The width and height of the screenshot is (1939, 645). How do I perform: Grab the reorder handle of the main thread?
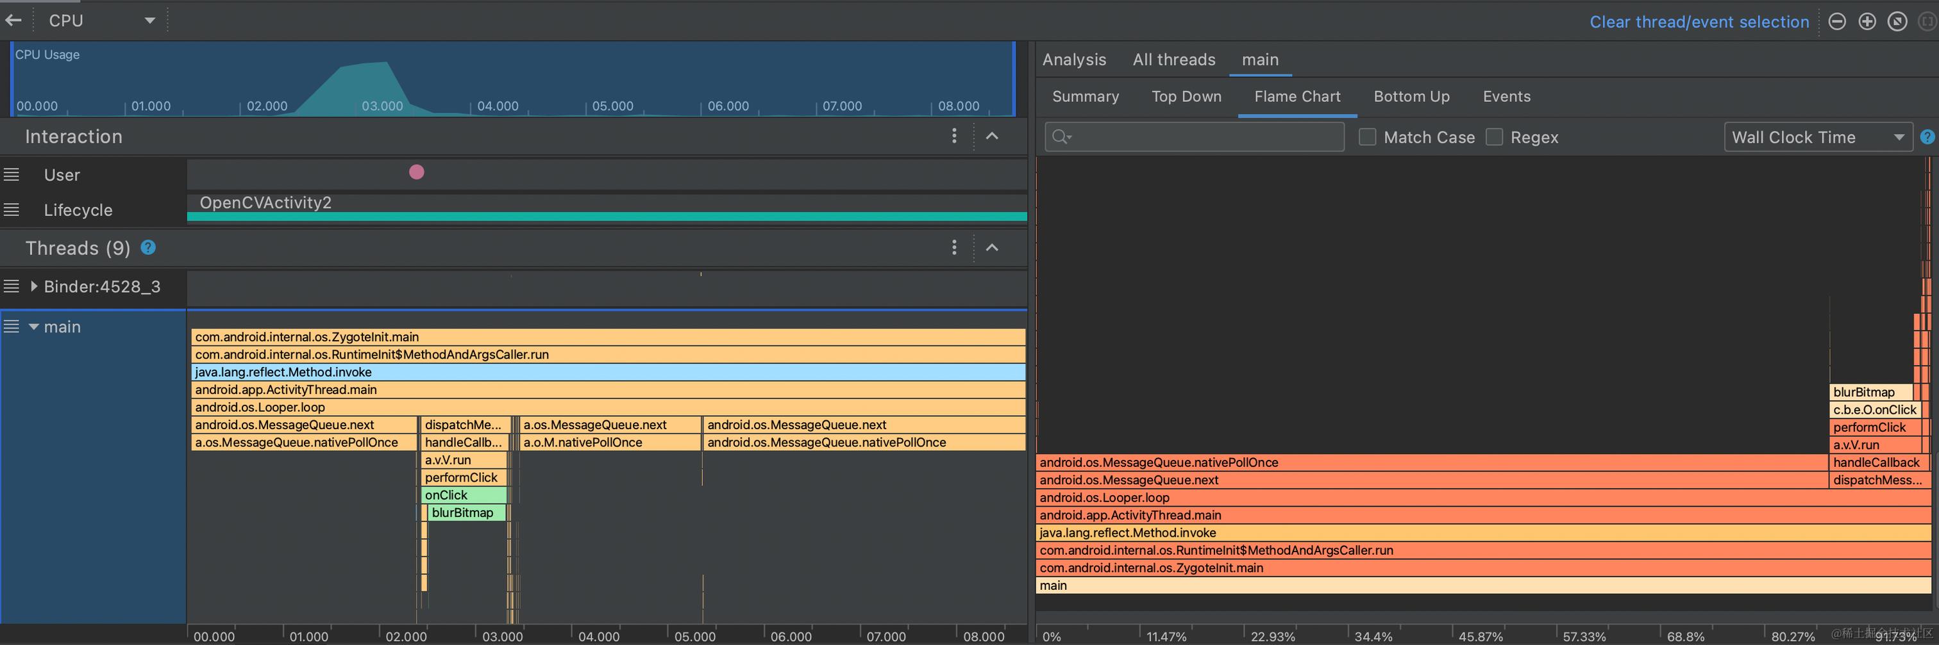click(x=12, y=326)
